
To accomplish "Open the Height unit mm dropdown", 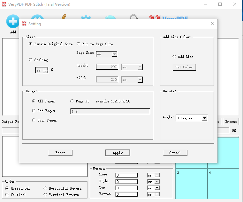I will pyautogui.click(x=140, y=67).
